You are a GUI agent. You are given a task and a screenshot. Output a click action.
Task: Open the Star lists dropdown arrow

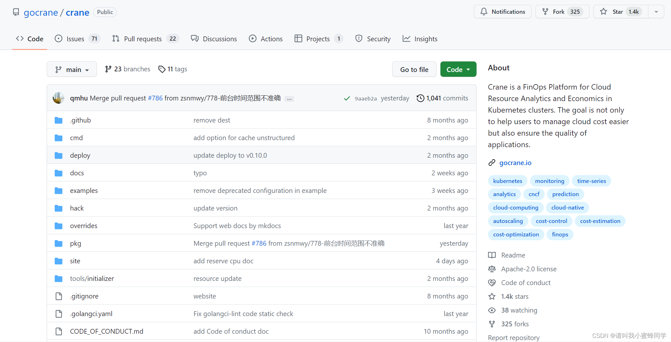pyautogui.click(x=656, y=12)
